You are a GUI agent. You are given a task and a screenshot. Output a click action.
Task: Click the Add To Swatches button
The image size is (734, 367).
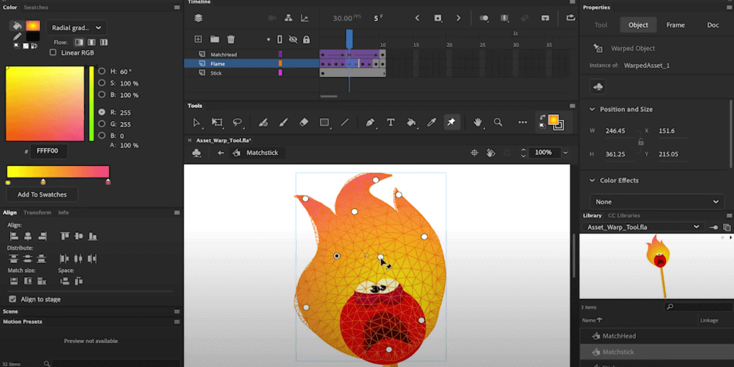(x=42, y=194)
